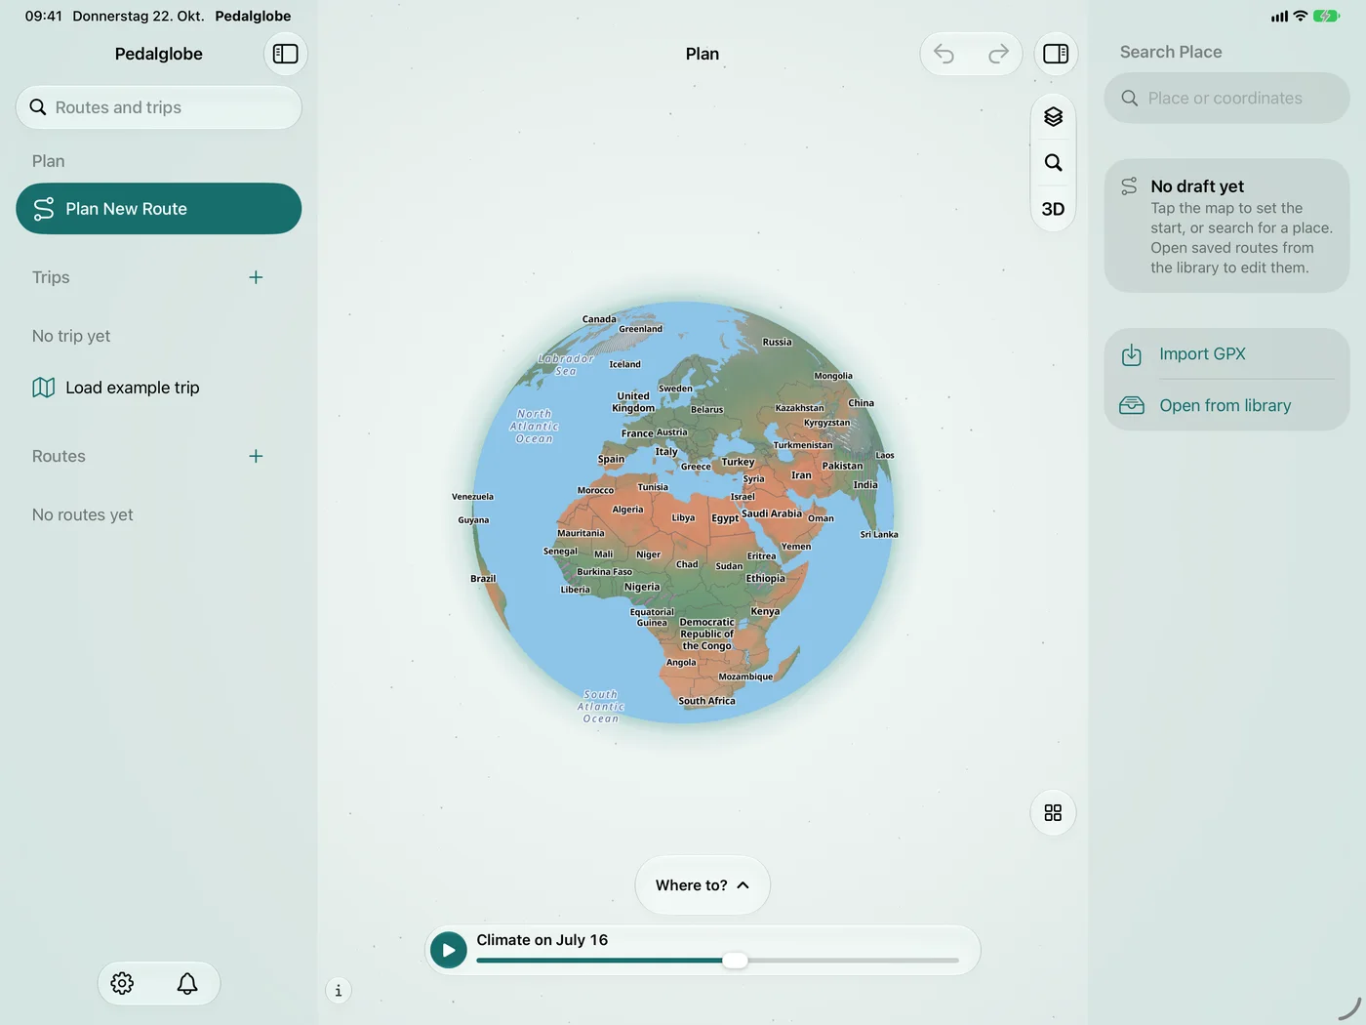The width and height of the screenshot is (1366, 1025).
Task: Expand the Where to? panel
Action: coord(703,885)
